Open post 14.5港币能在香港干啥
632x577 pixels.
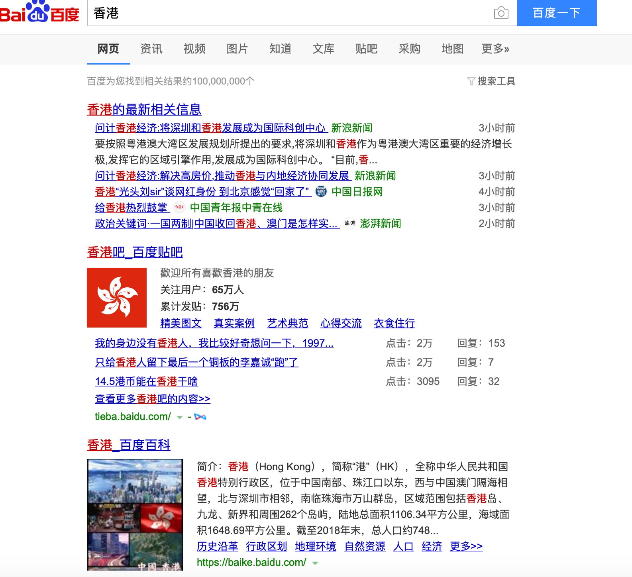pyautogui.click(x=146, y=381)
